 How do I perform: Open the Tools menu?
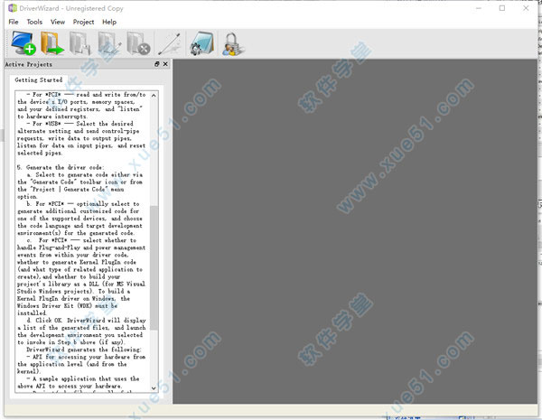34,21
